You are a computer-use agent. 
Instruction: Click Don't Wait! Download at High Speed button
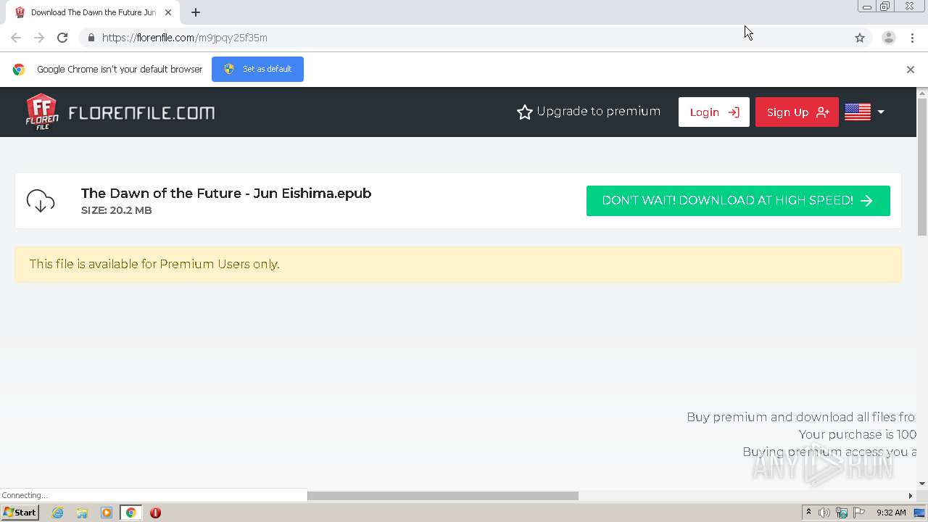738,201
